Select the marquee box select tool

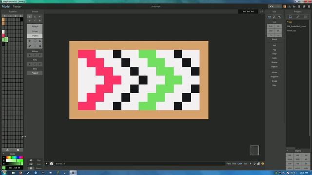point(35,41)
